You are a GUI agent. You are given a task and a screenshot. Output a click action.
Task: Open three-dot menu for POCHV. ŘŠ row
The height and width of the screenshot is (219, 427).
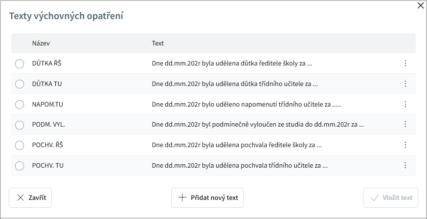click(405, 145)
